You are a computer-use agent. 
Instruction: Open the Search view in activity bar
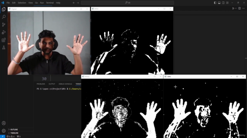pyautogui.click(x=3, y=17)
